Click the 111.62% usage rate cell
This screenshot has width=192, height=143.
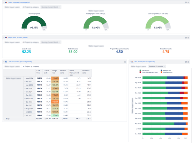tap(55, 78)
